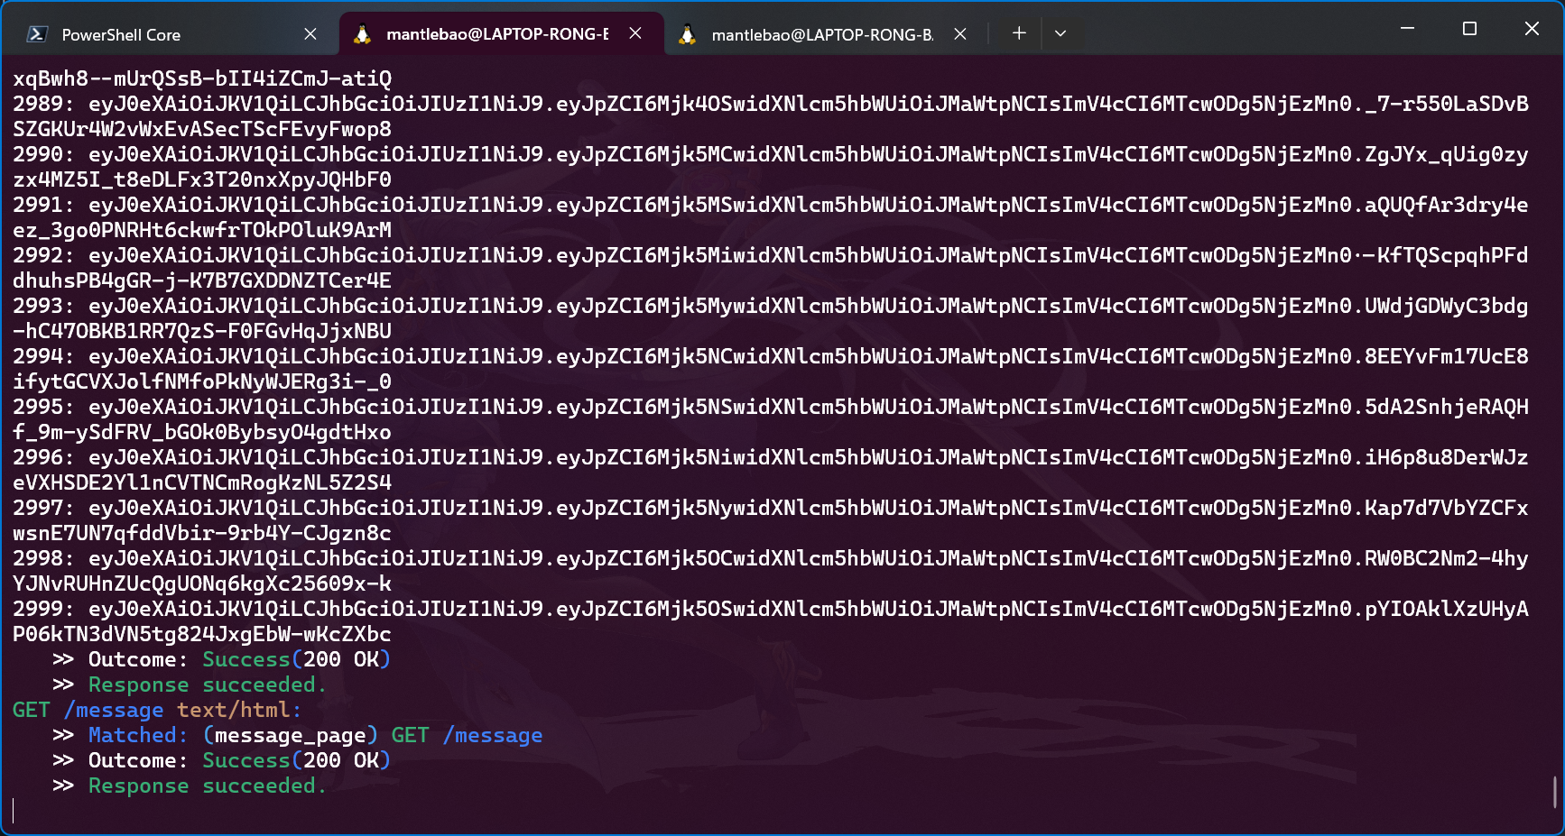This screenshot has width=1565, height=836.
Task: Click the PowerShell icon in first tab
Action: coord(37,34)
